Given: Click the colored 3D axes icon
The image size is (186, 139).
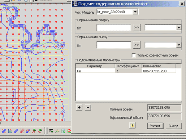Looking at the screenshot, I should tap(57, 131).
